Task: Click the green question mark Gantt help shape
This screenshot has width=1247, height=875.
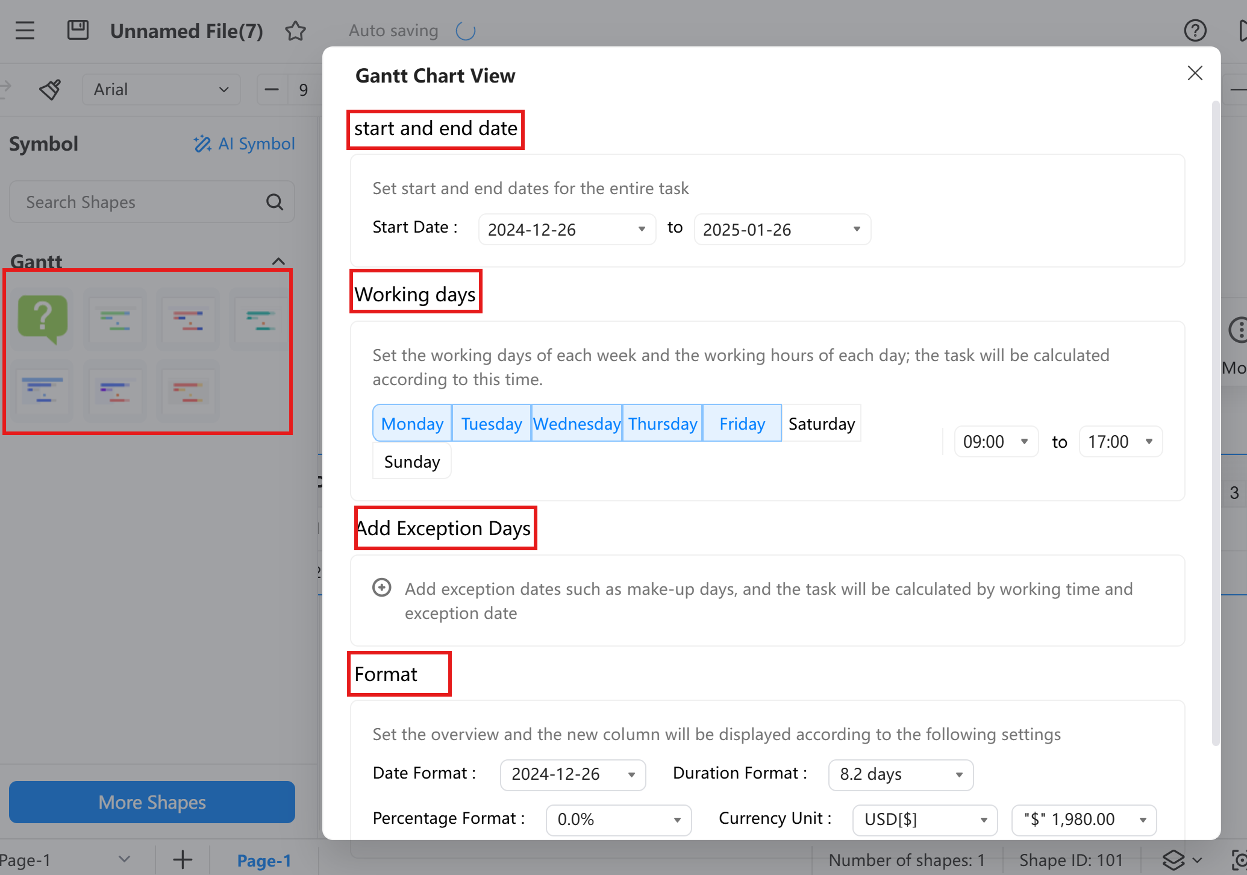Action: (43, 319)
